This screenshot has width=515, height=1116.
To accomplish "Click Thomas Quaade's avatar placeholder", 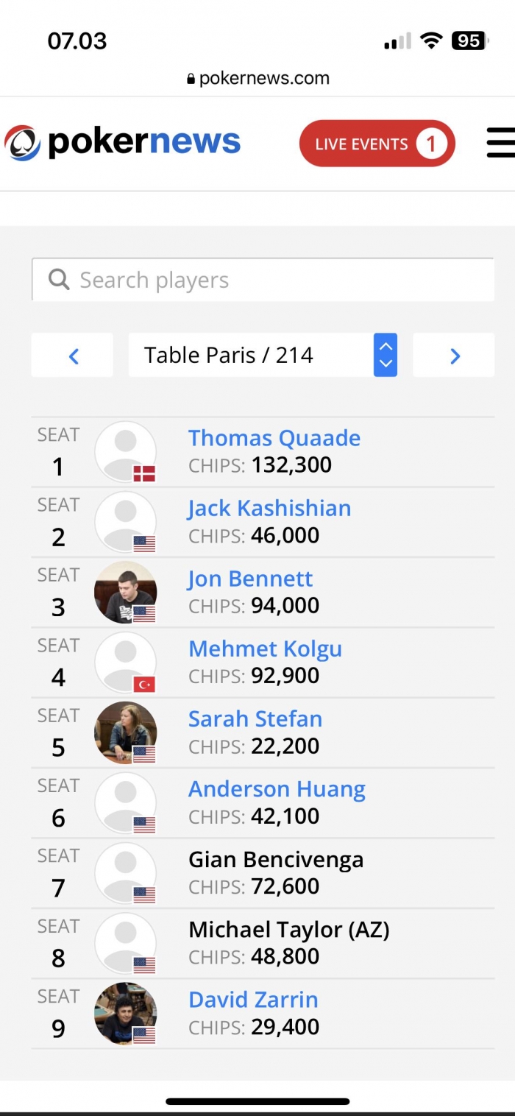I will pyautogui.click(x=126, y=451).
